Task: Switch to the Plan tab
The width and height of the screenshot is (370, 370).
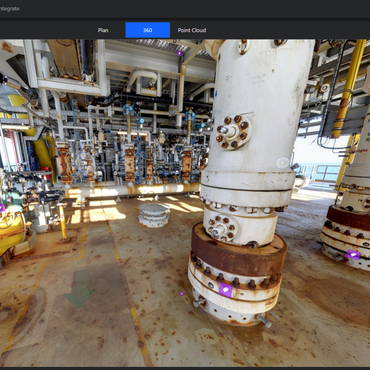Action: tap(103, 30)
